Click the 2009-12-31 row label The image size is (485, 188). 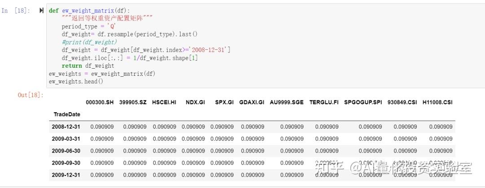tap(66, 175)
